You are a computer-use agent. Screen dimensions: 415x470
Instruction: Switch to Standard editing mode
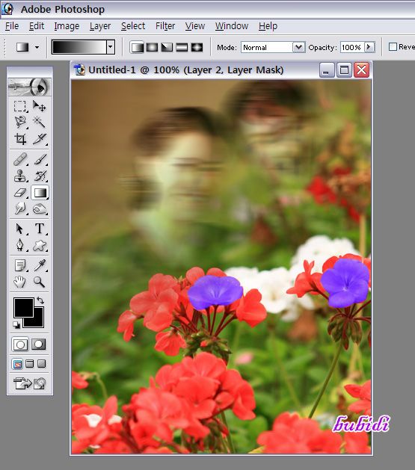pos(20,344)
